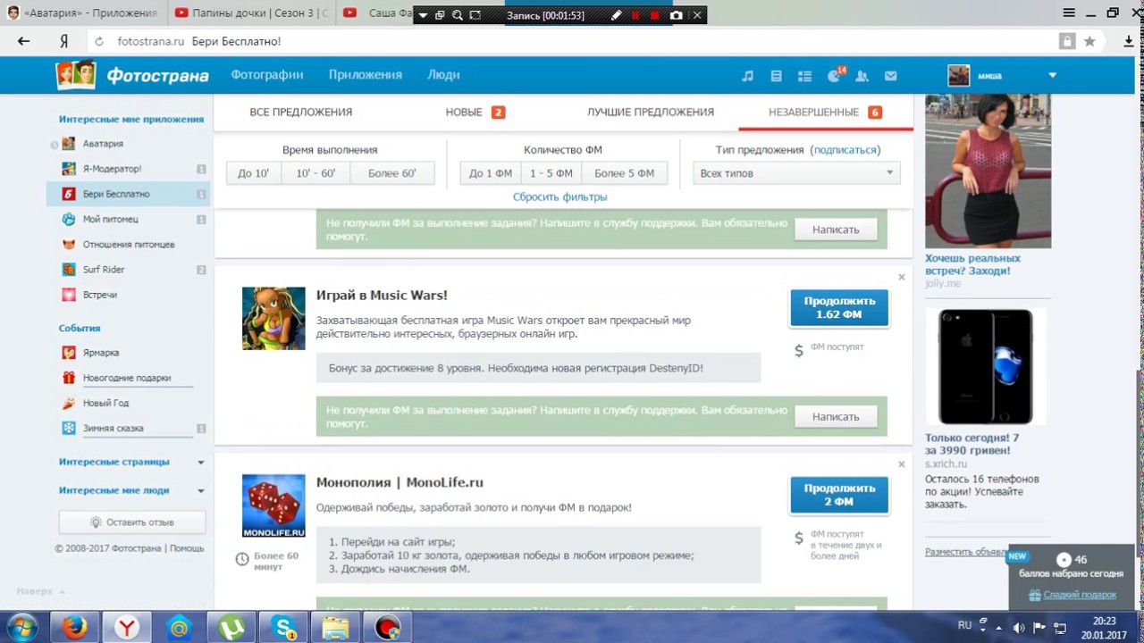Open the user profile dropdown next to миша
The height and width of the screenshot is (643, 1144).
pyautogui.click(x=1052, y=76)
